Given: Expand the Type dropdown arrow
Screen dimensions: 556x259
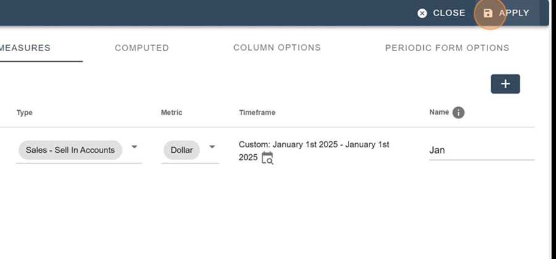Looking at the screenshot, I should 135,147.
